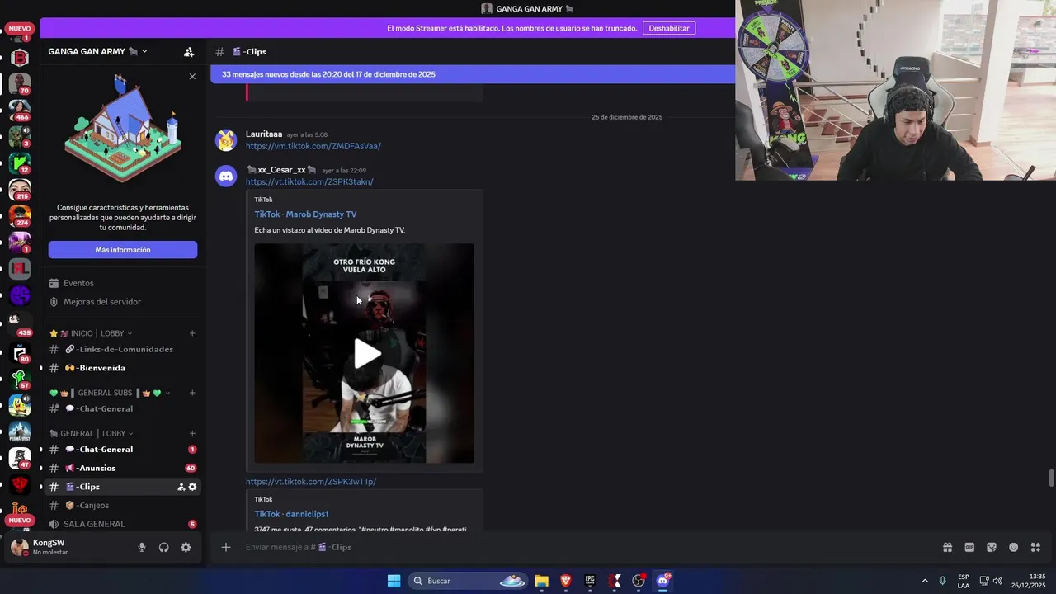Image resolution: width=1056 pixels, height=594 pixels.
Task: Add a channel to INICIO | LOBBY
Action: (x=192, y=333)
